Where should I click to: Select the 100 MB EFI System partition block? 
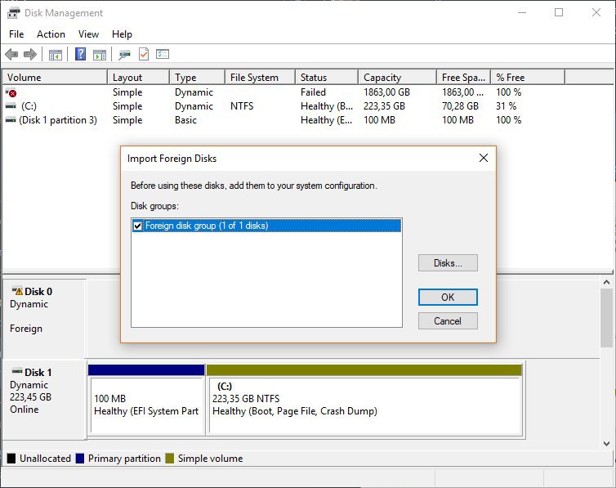tap(146, 400)
